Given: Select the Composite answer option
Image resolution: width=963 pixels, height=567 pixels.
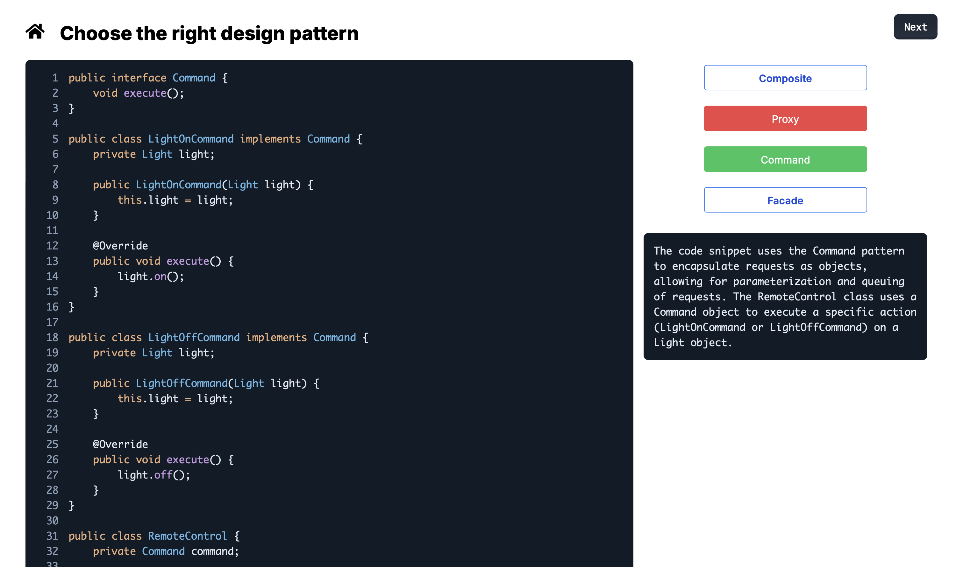Looking at the screenshot, I should click(x=785, y=78).
